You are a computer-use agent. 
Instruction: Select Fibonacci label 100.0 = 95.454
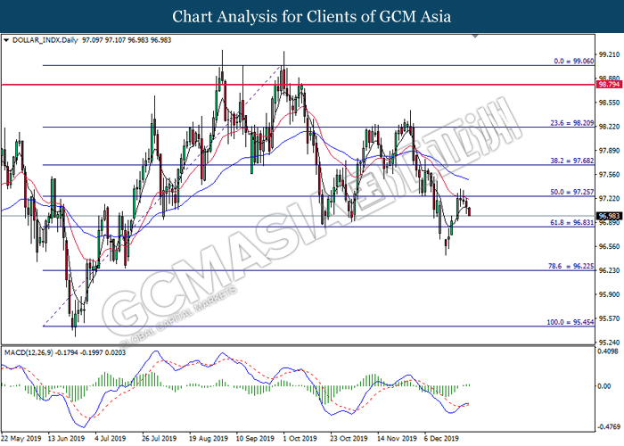(571, 322)
